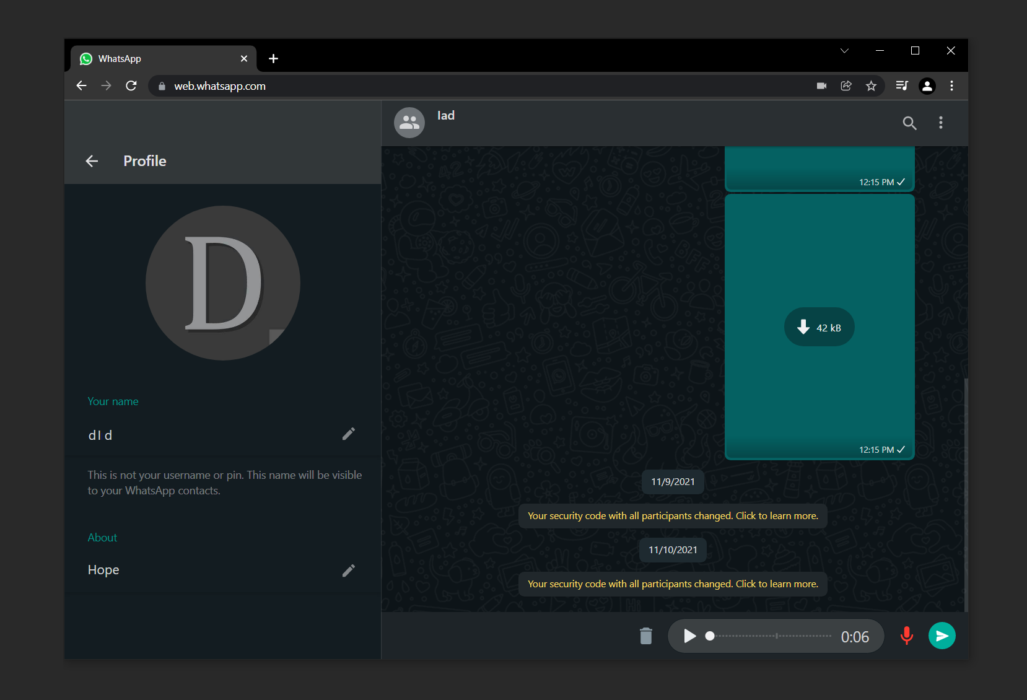The width and height of the screenshot is (1027, 700).
Task: Play the recorded voice message preview
Action: pos(689,636)
